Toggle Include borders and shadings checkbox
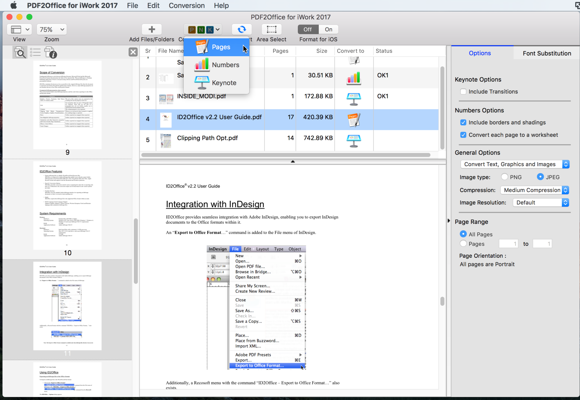Viewport: 580px width, 400px height. click(x=463, y=122)
